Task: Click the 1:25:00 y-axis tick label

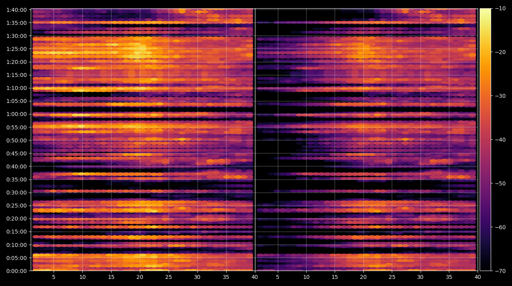Action: [17, 49]
